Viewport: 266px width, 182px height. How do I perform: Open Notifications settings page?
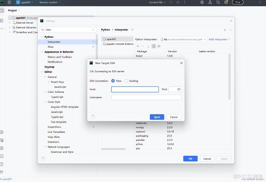[x=55, y=62]
